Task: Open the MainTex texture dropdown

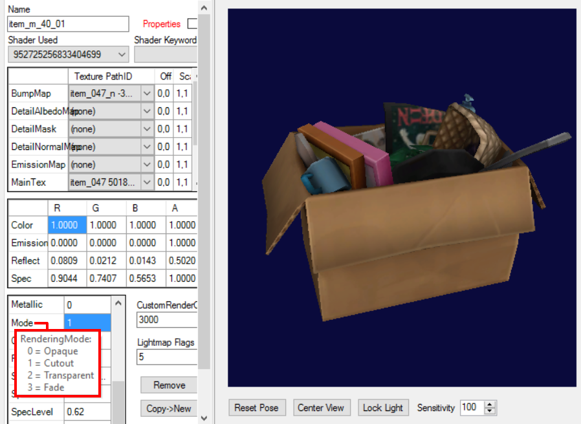Action: point(147,183)
